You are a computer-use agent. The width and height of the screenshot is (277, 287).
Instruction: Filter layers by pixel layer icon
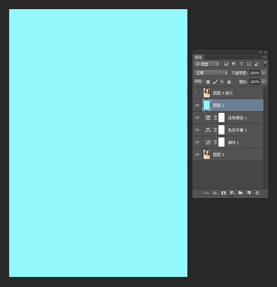tap(226, 64)
